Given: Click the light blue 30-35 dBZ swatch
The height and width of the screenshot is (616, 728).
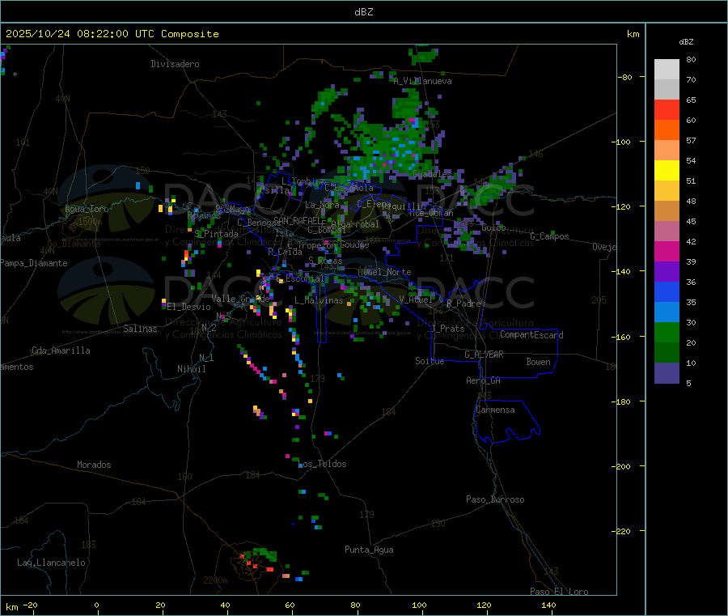Looking at the screenshot, I should [667, 312].
